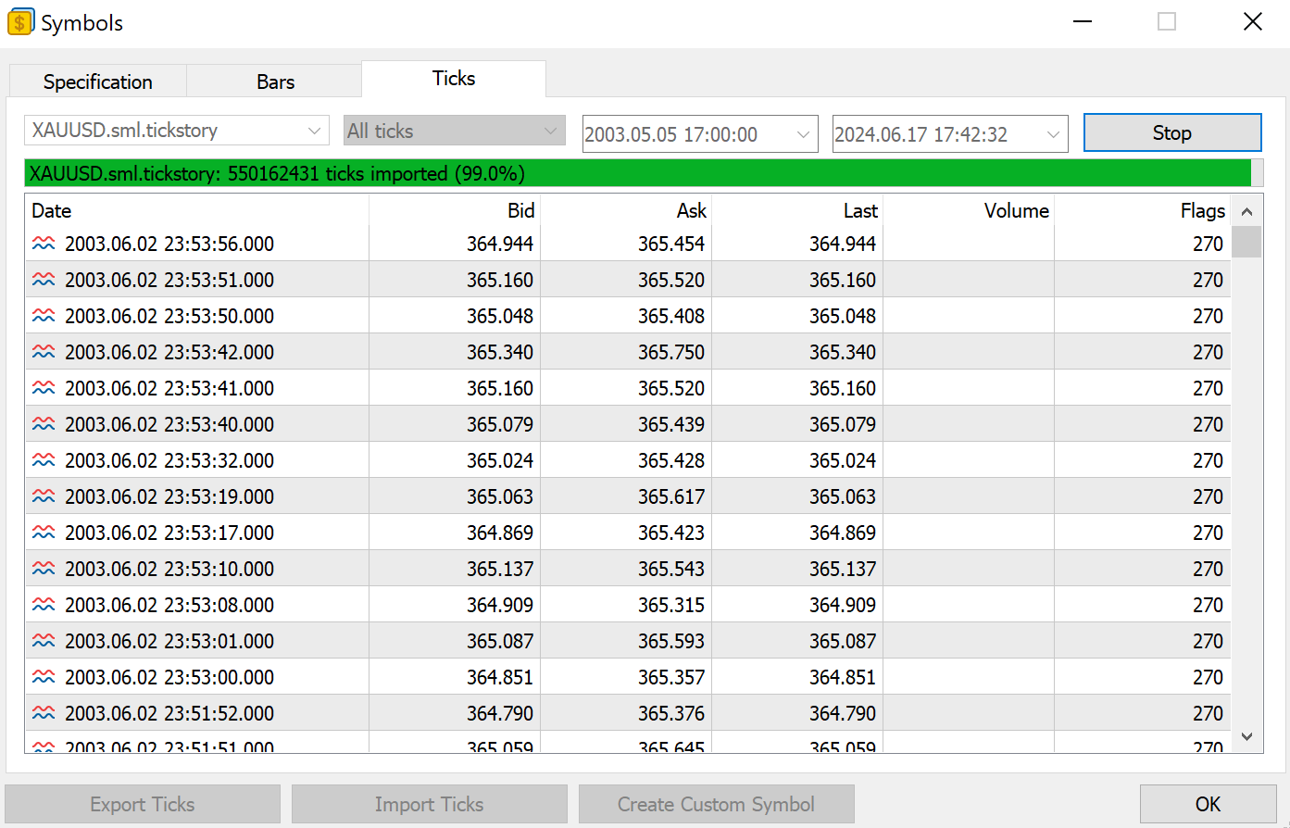1290x828 pixels.
Task: Click the Export Ticks button
Action: (143, 804)
